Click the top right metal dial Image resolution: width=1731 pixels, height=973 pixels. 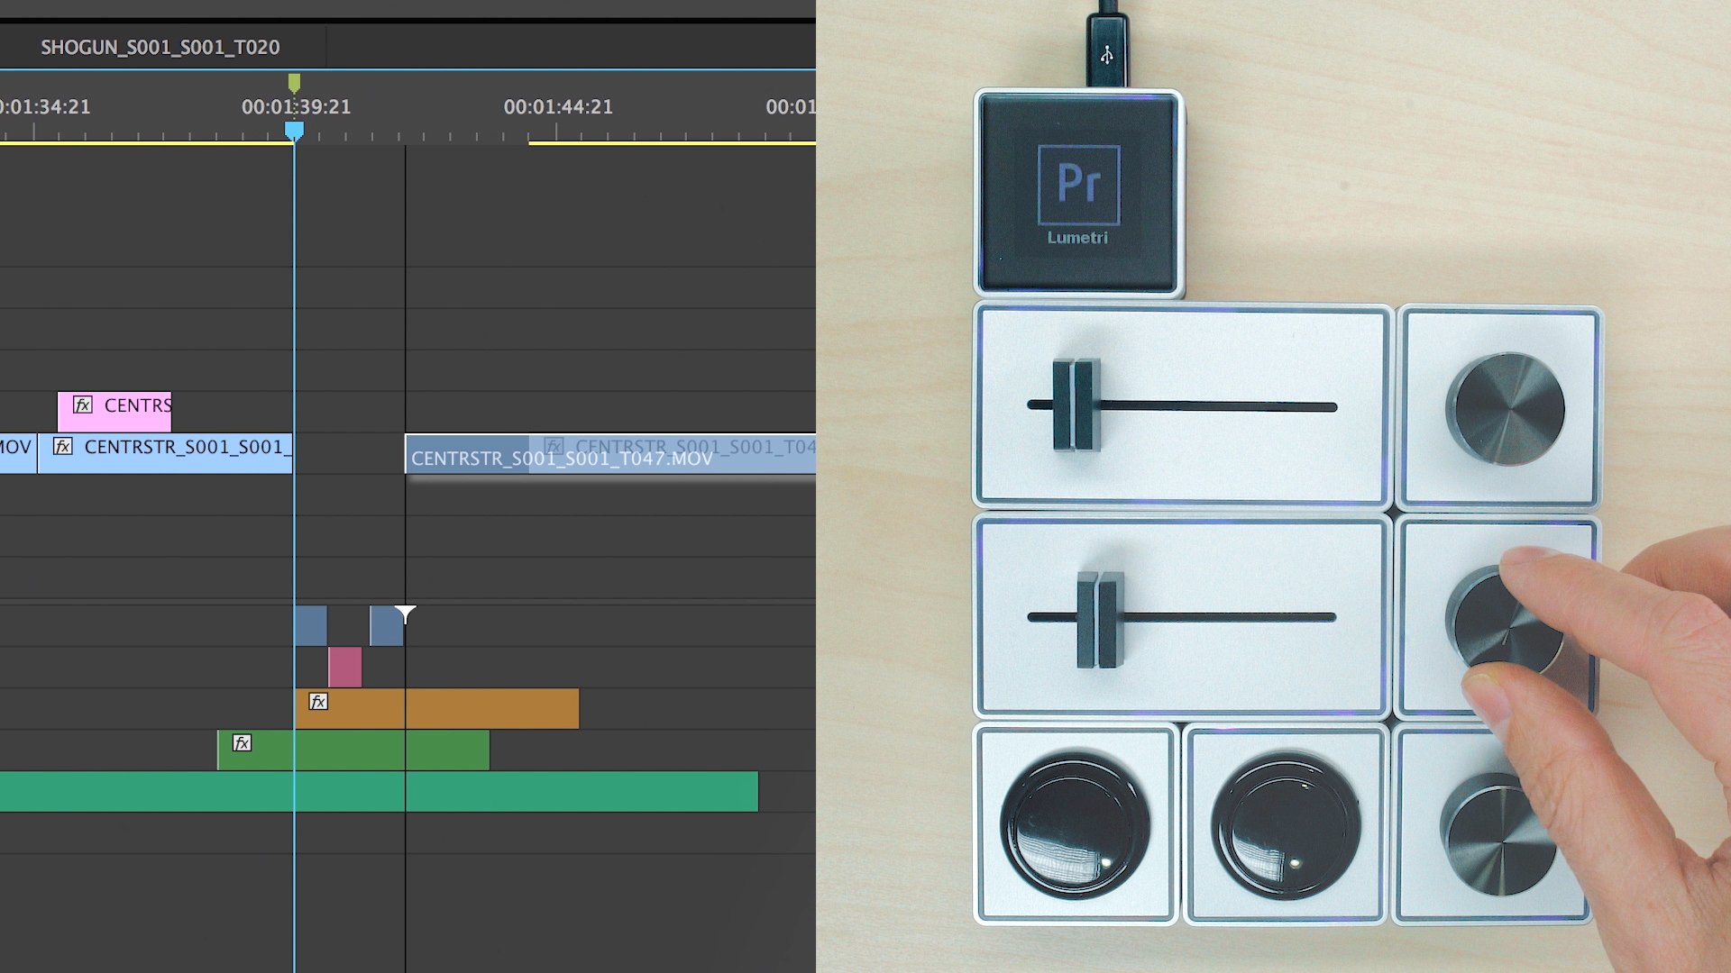pos(1505,408)
